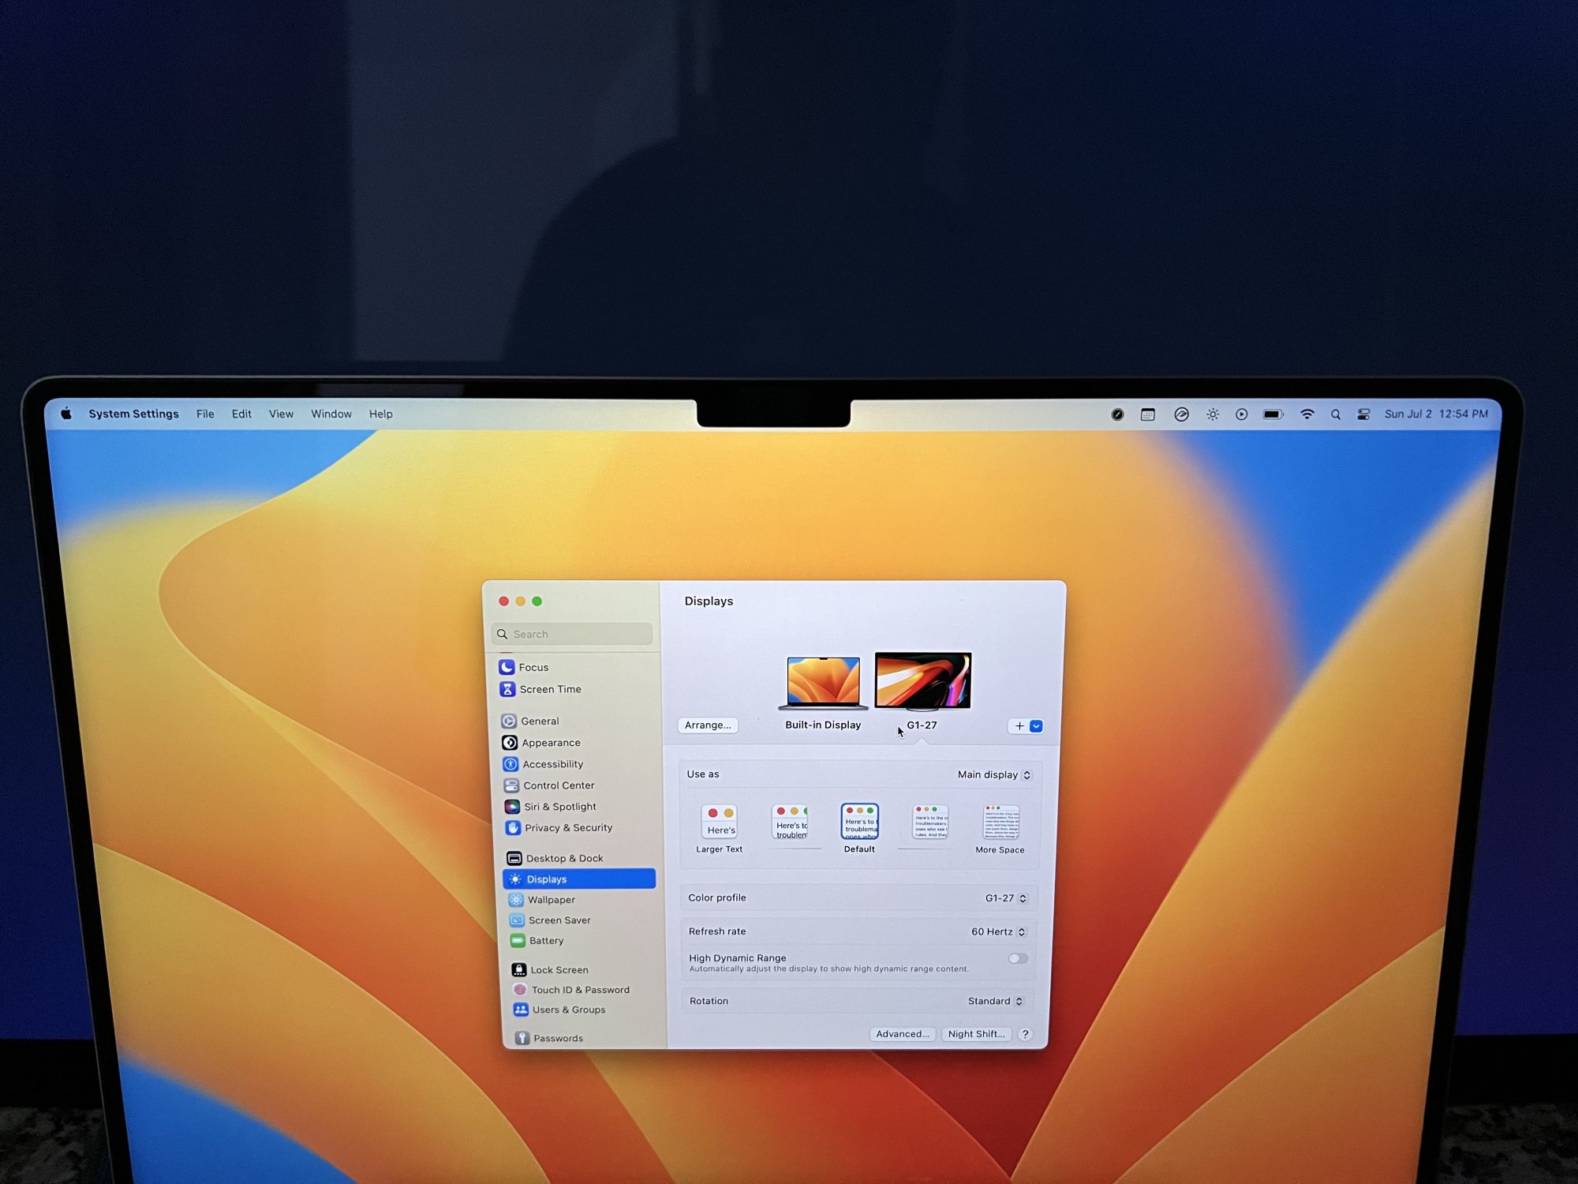This screenshot has height=1184, width=1578.
Task: Click the Arrange... button
Action: click(708, 725)
